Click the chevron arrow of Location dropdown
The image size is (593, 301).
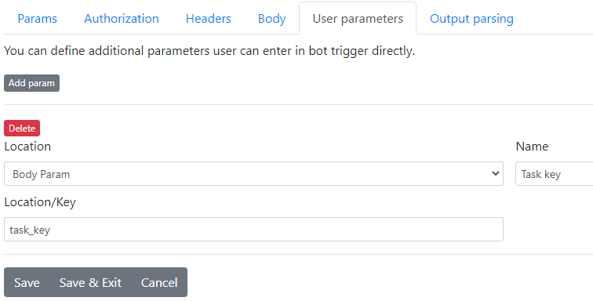[495, 173]
